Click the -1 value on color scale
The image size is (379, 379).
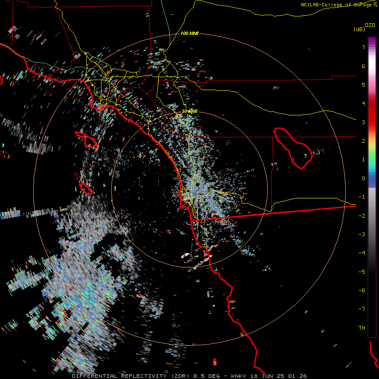[362, 197]
